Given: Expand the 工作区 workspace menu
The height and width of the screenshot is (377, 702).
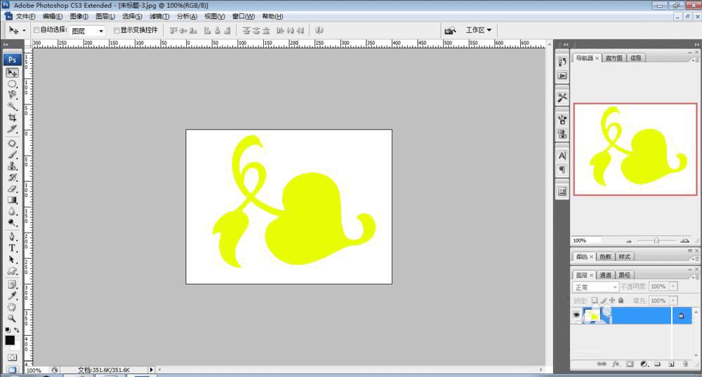Looking at the screenshot, I should click(x=479, y=30).
